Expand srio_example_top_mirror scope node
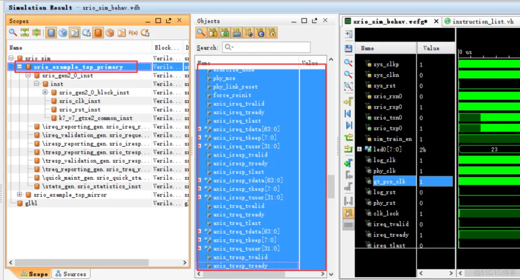This screenshot has height=280, width=520. point(20,194)
